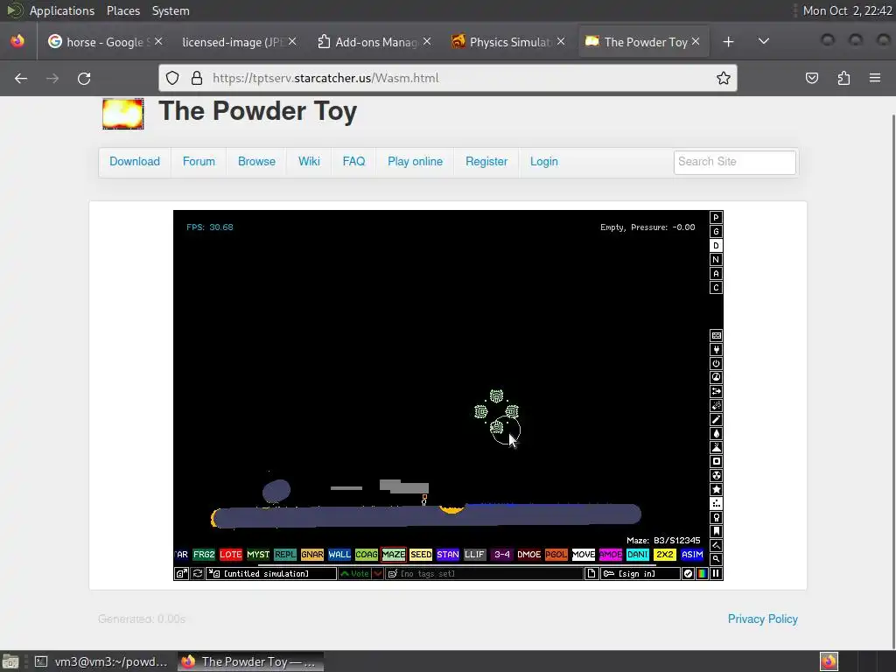Open the vm3 terminal in the taskbar
The height and width of the screenshot is (672, 896).
(101, 661)
